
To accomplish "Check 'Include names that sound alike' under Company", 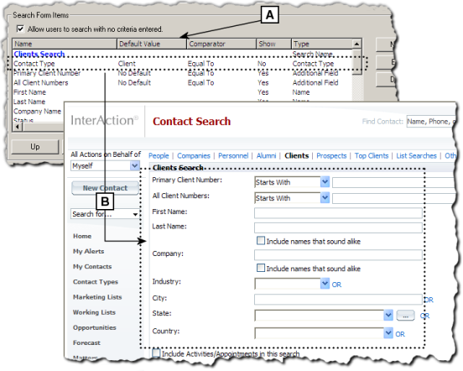I will (x=260, y=268).
